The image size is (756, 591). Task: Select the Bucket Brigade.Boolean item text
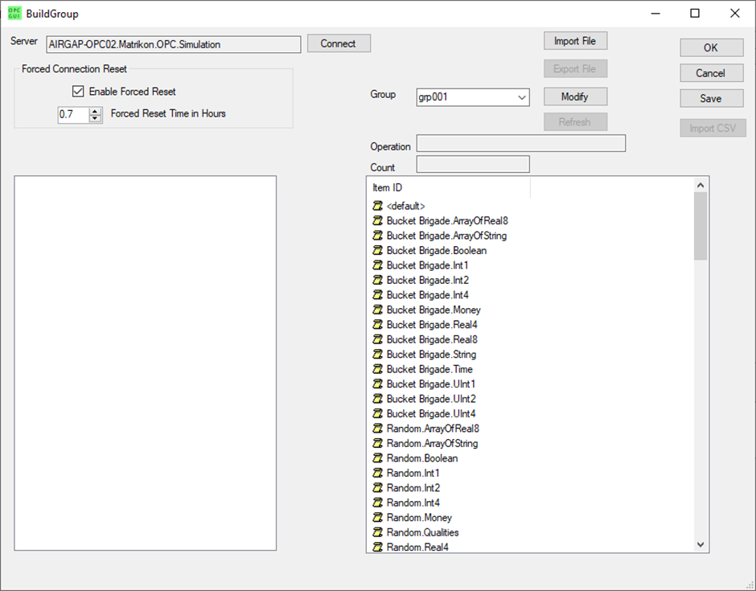(437, 251)
